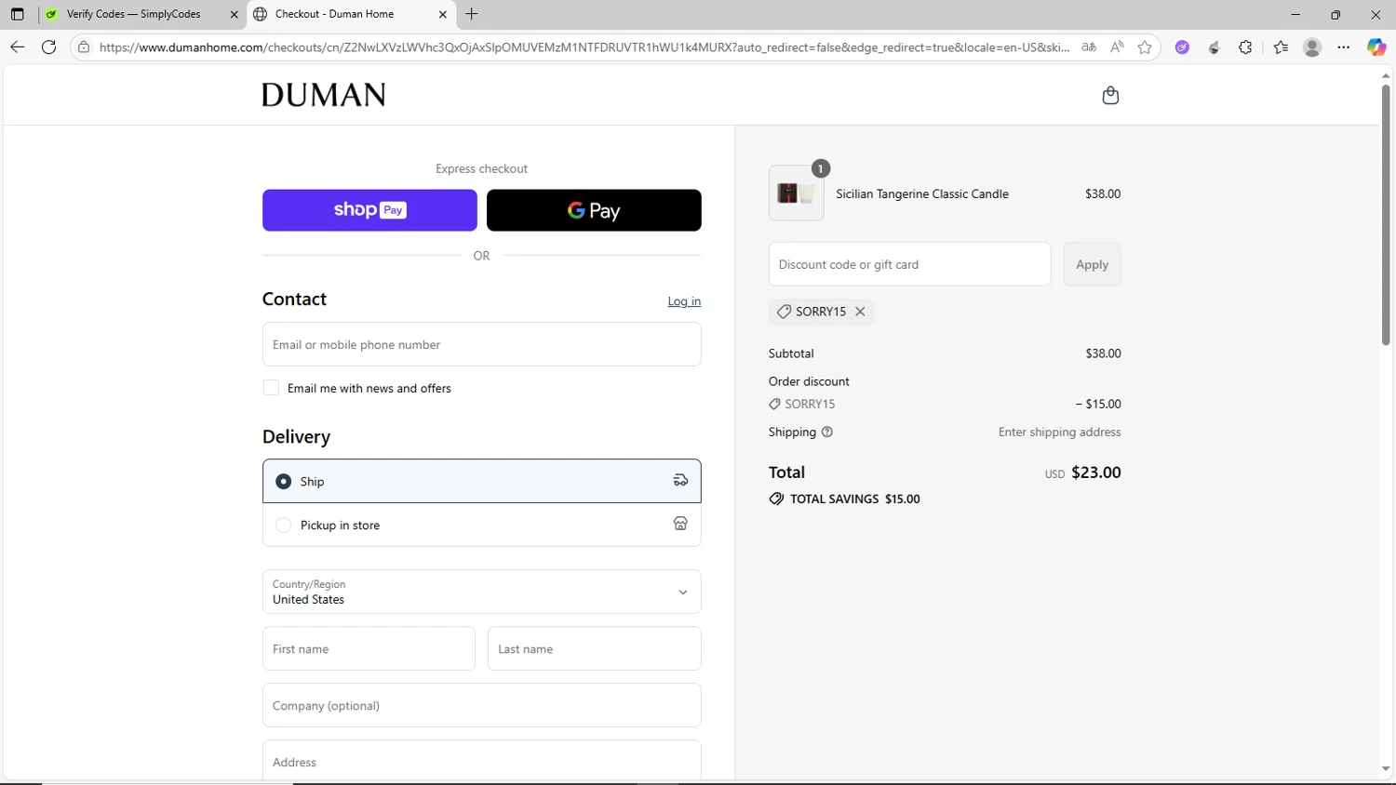
Task: Focus the Email or mobile phone field
Action: [482, 344]
